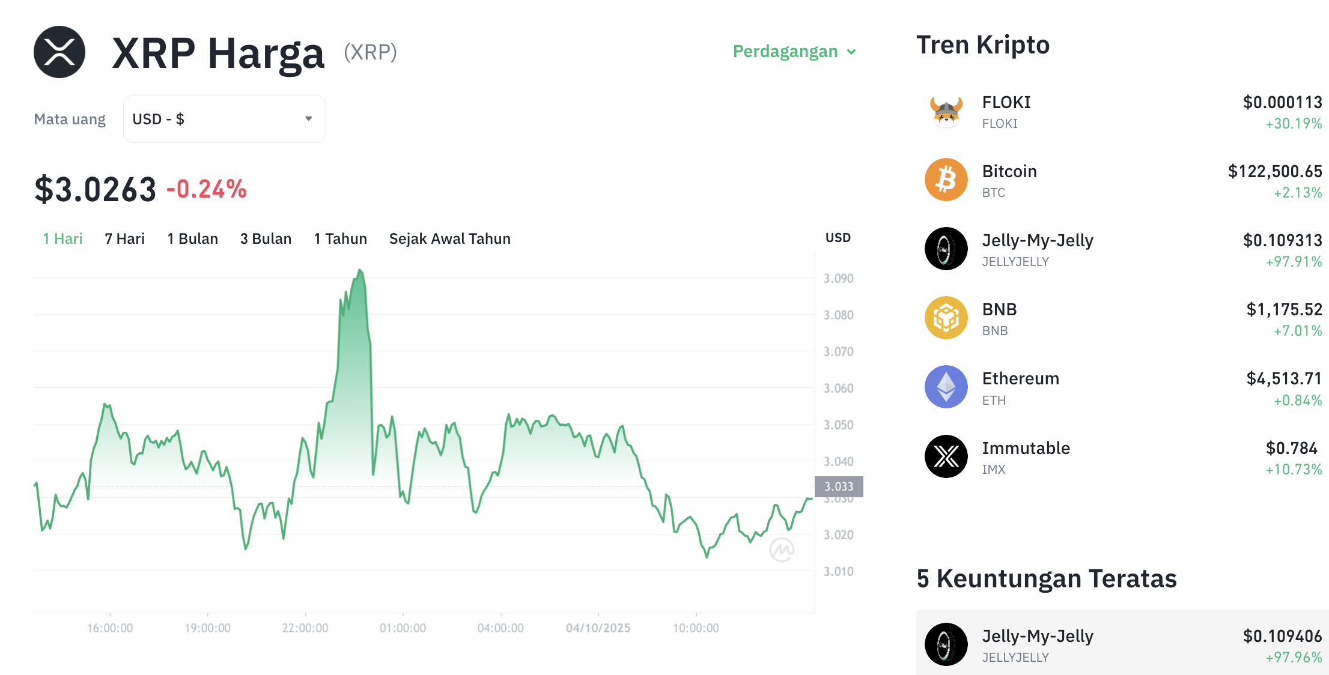This screenshot has width=1329, height=675.
Task: Open the Ethereum name link
Action: click(1020, 379)
